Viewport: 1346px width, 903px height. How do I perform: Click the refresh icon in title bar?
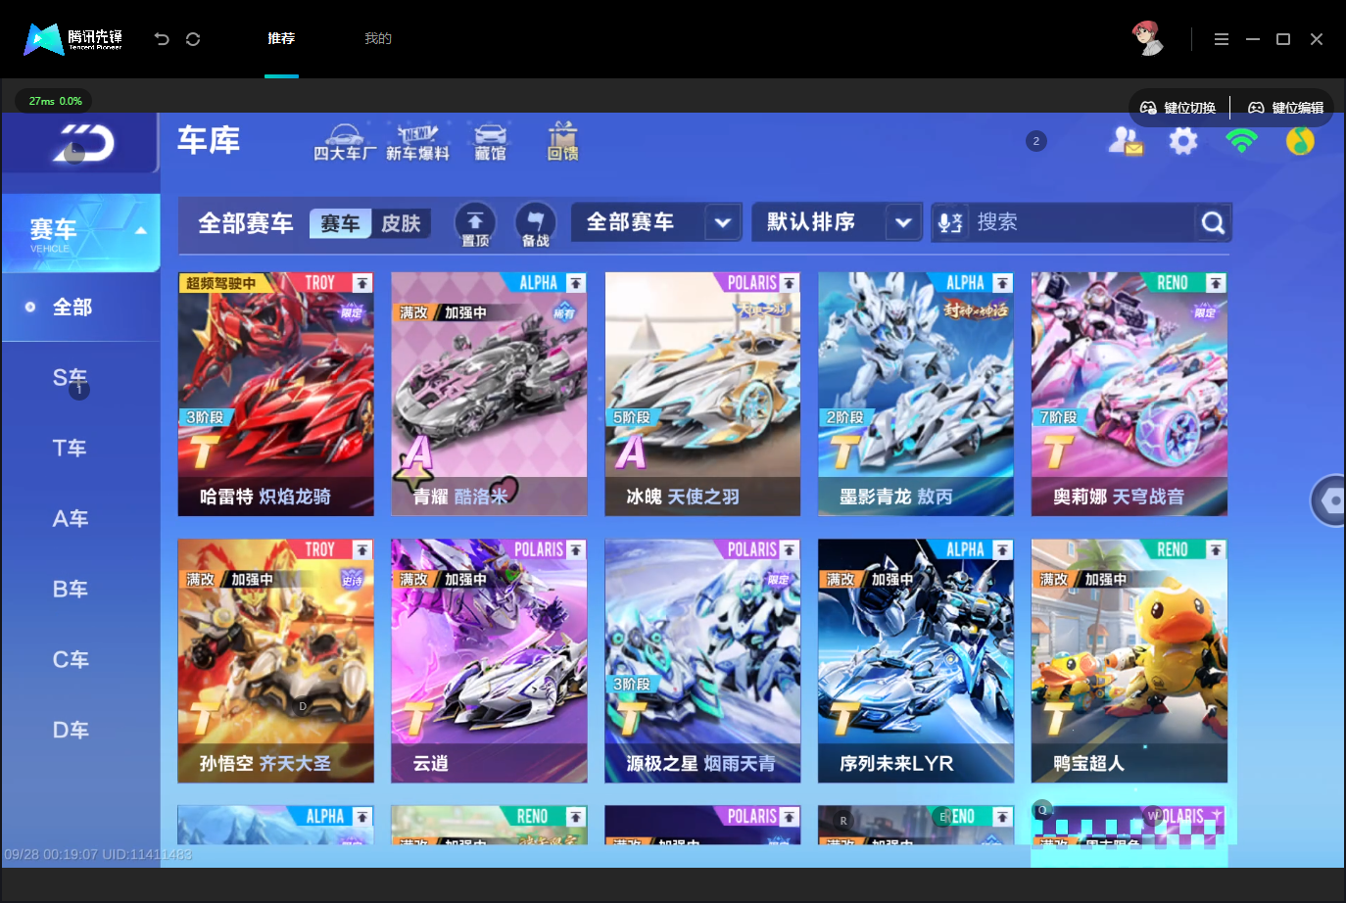pyautogui.click(x=193, y=39)
